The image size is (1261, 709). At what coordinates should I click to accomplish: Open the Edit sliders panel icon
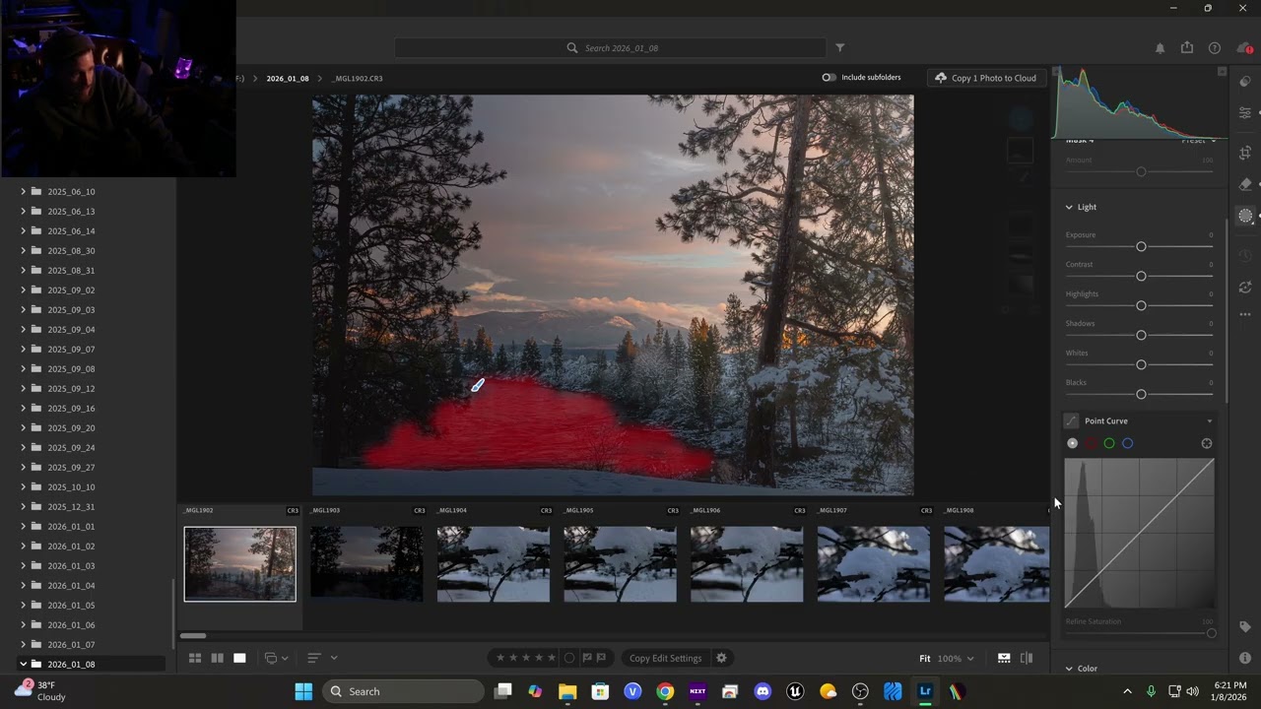coord(1245,113)
